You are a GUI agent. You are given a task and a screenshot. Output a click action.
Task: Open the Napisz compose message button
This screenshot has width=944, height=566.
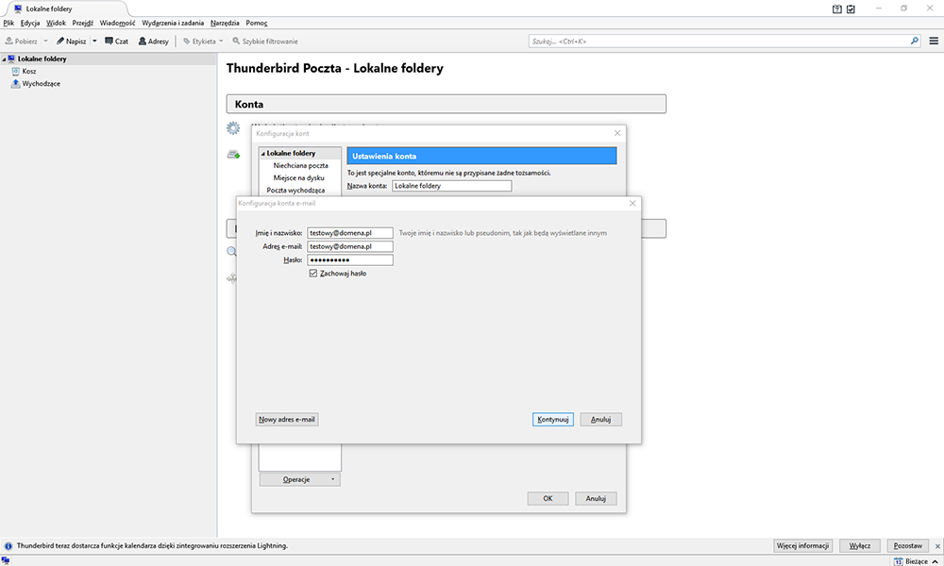(71, 42)
